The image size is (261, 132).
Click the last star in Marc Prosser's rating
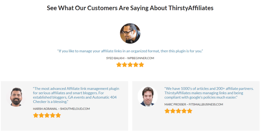point(190,111)
